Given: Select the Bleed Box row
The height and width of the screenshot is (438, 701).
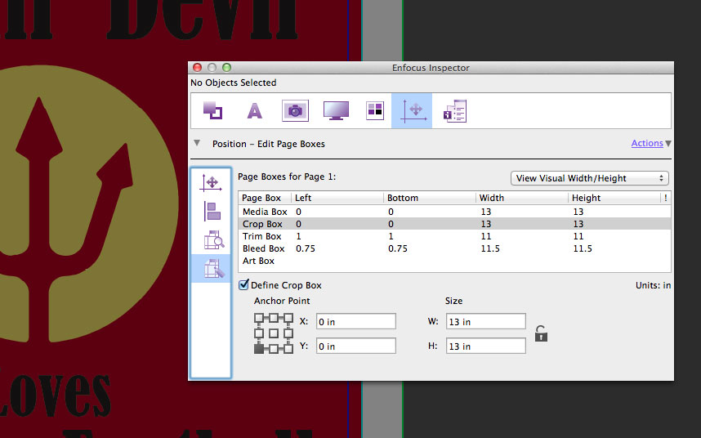Looking at the screenshot, I should coord(454,248).
